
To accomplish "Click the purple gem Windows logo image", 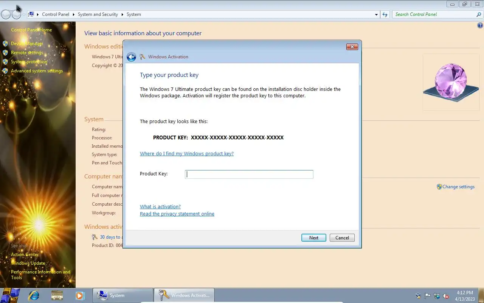I will 450,82.
